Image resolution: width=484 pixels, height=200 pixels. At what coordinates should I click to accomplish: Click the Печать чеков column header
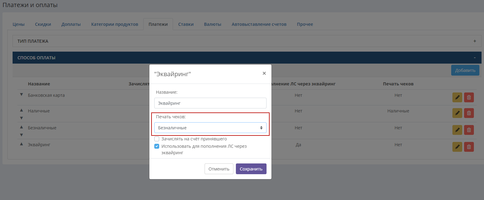tap(398, 84)
